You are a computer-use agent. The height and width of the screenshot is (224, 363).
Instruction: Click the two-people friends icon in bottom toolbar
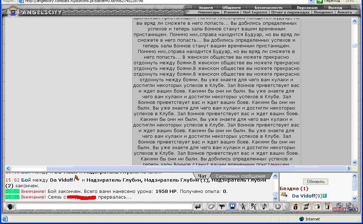coord(317,206)
